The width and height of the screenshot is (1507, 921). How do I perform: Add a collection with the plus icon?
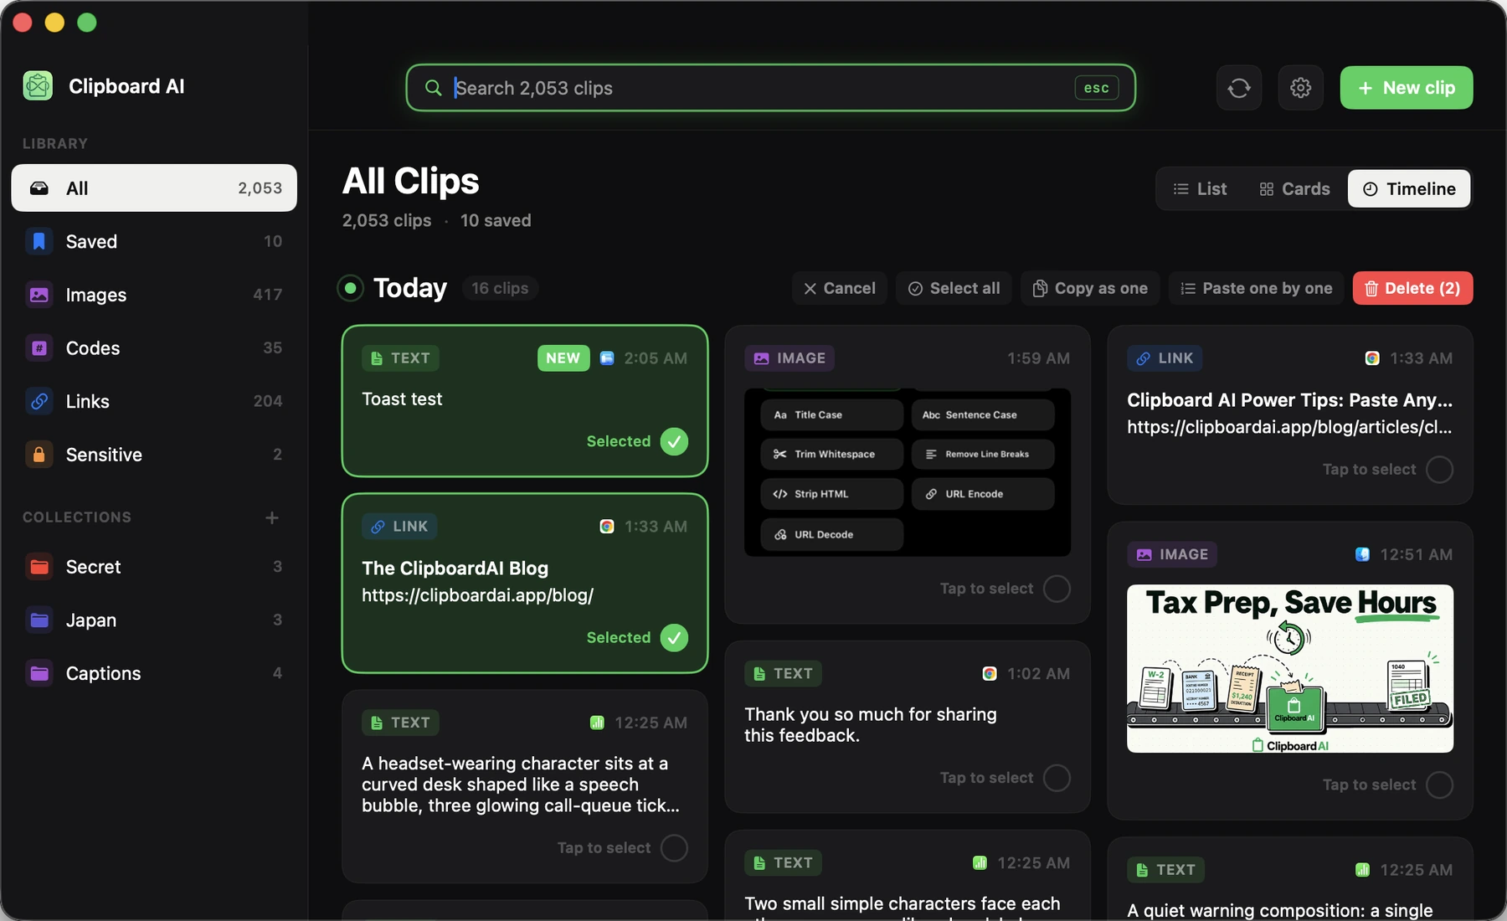pyautogui.click(x=272, y=517)
